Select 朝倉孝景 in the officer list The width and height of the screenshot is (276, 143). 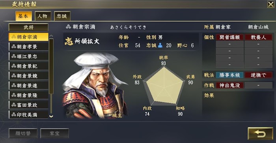pos(28,47)
